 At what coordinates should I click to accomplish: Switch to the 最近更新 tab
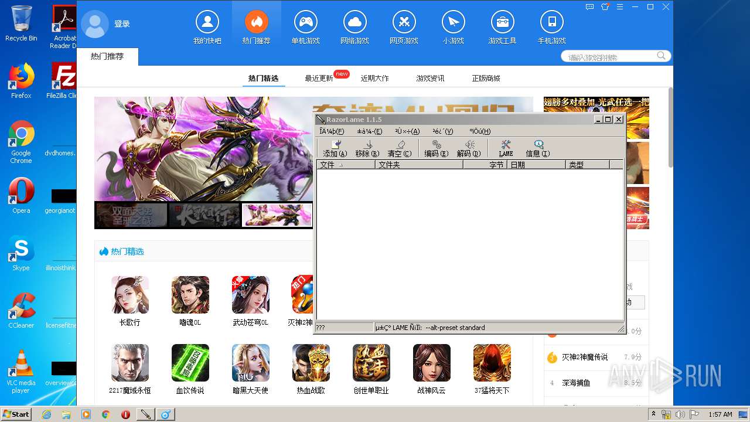319,78
